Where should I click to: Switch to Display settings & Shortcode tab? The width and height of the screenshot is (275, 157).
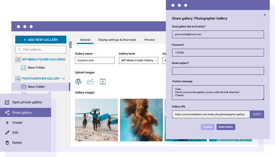point(117,40)
